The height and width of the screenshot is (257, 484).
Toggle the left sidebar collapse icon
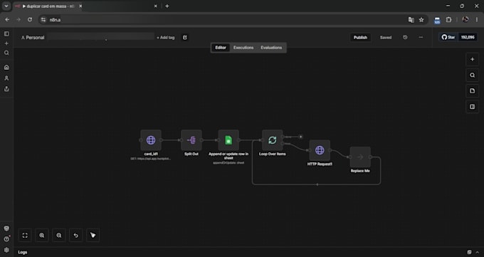(x=6, y=33)
